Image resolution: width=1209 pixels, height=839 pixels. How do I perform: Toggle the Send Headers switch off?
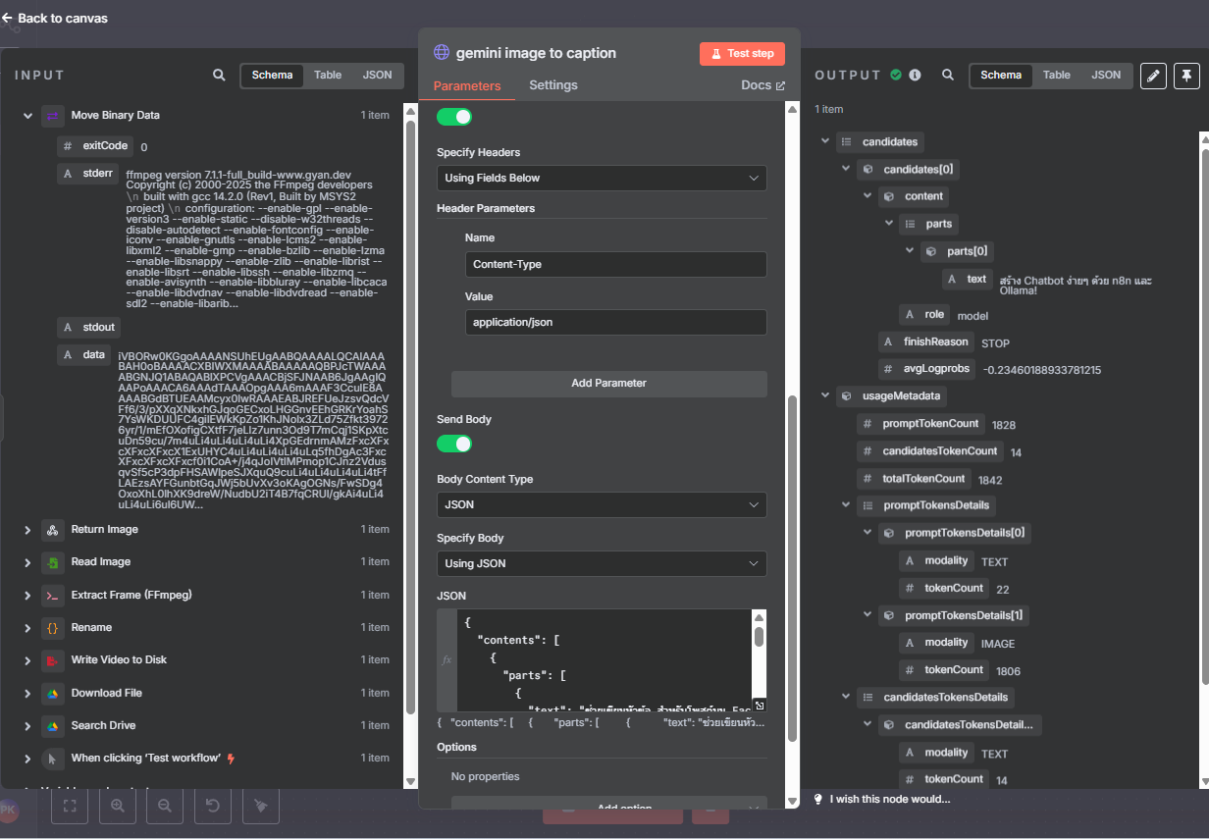(x=454, y=117)
